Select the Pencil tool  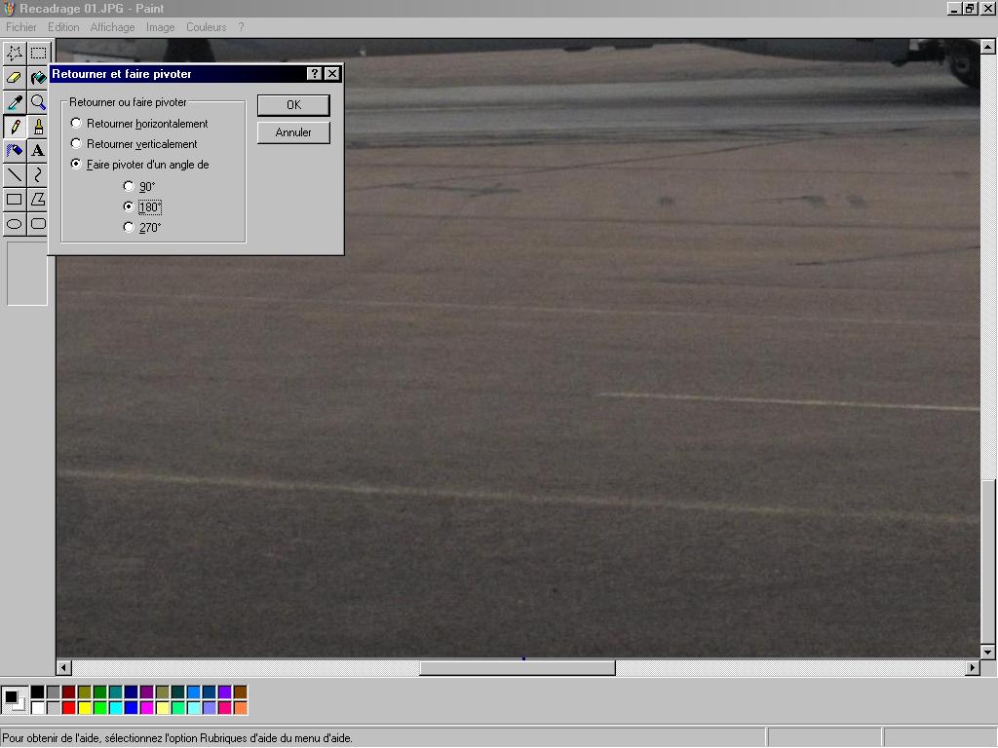(x=15, y=127)
